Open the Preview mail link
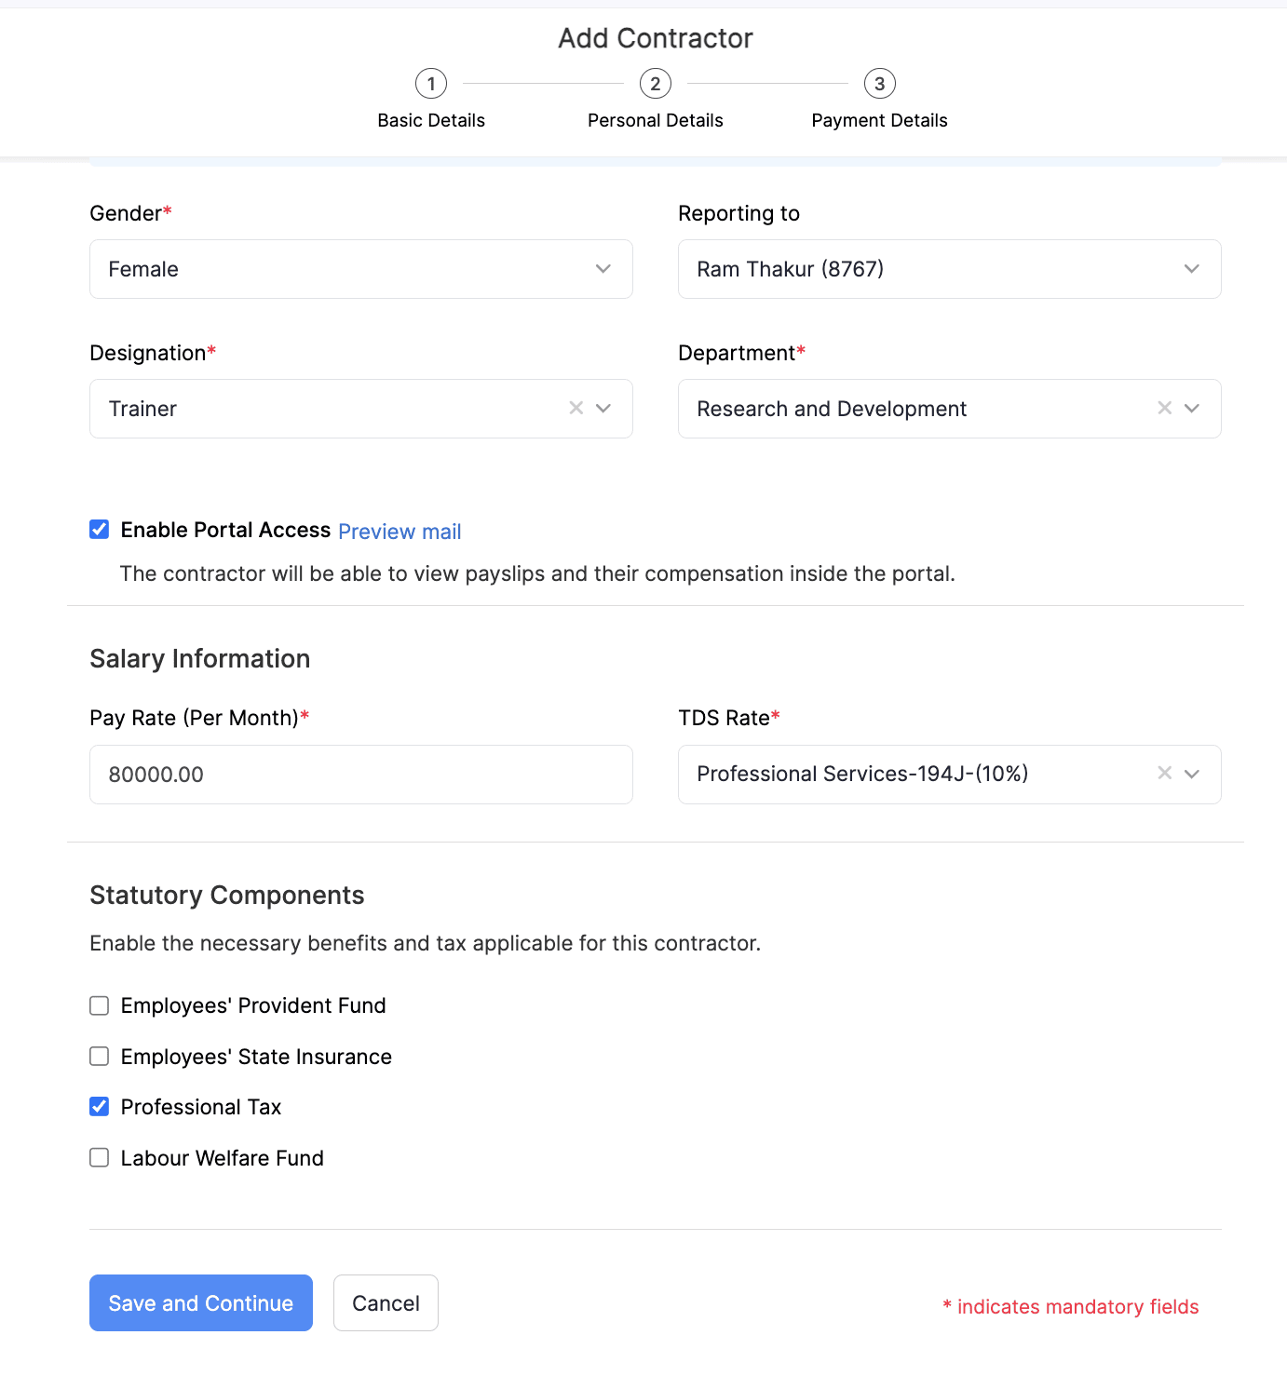The height and width of the screenshot is (1389, 1287). click(x=399, y=531)
